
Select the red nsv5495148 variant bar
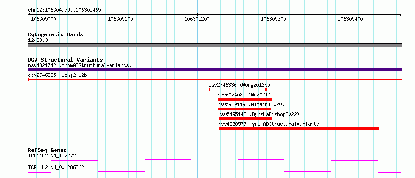point(245,119)
